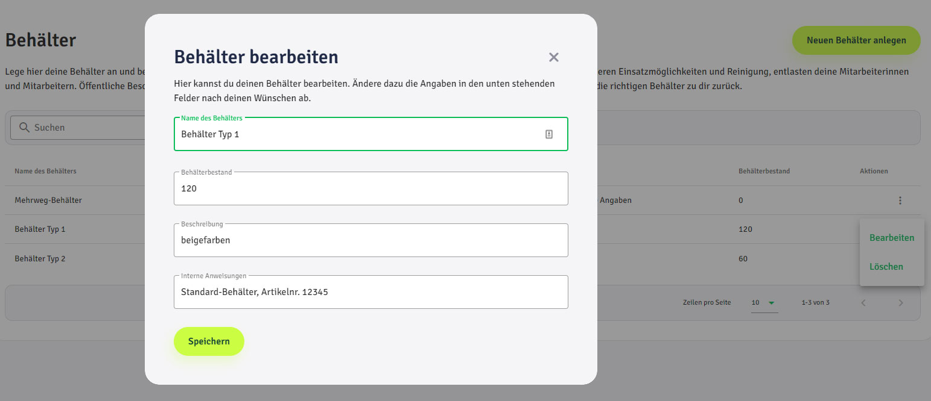
Task: Select Löschen from the context menu
Action: [886, 267]
